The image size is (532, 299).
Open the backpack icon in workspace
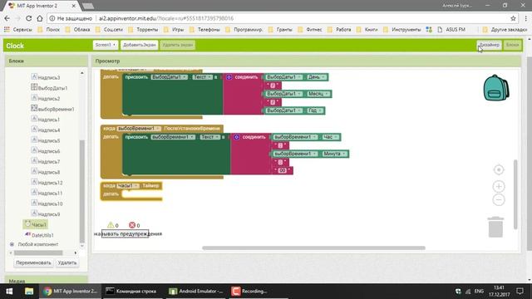tap(495, 88)
